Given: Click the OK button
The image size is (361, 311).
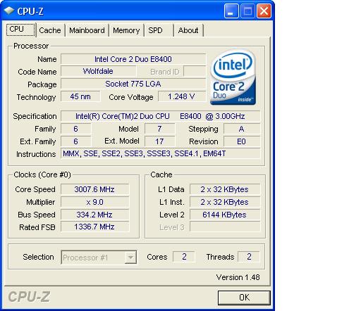Looking at the screenshot, I should (x=244, y=298).
